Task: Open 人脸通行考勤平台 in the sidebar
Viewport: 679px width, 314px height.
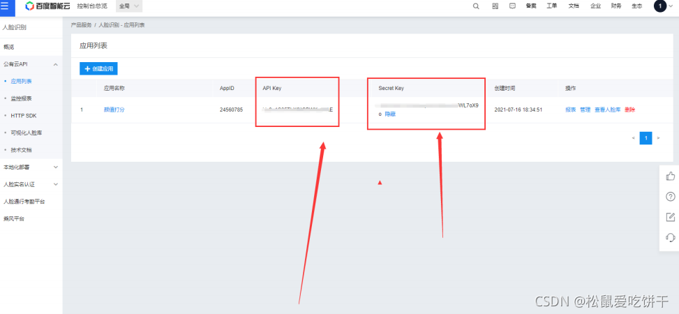Action: coord(24,202)
